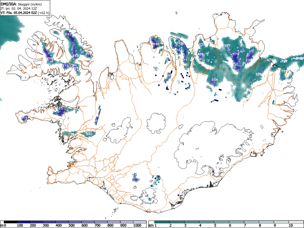Viewport: 304px width, 228px height.
Task: Click the 235 visibility value on the map
Action: point(249,60)
